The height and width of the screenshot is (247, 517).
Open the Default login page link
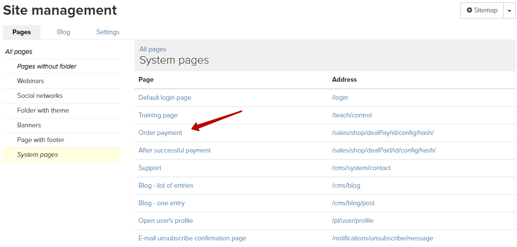tap(165, 98)
